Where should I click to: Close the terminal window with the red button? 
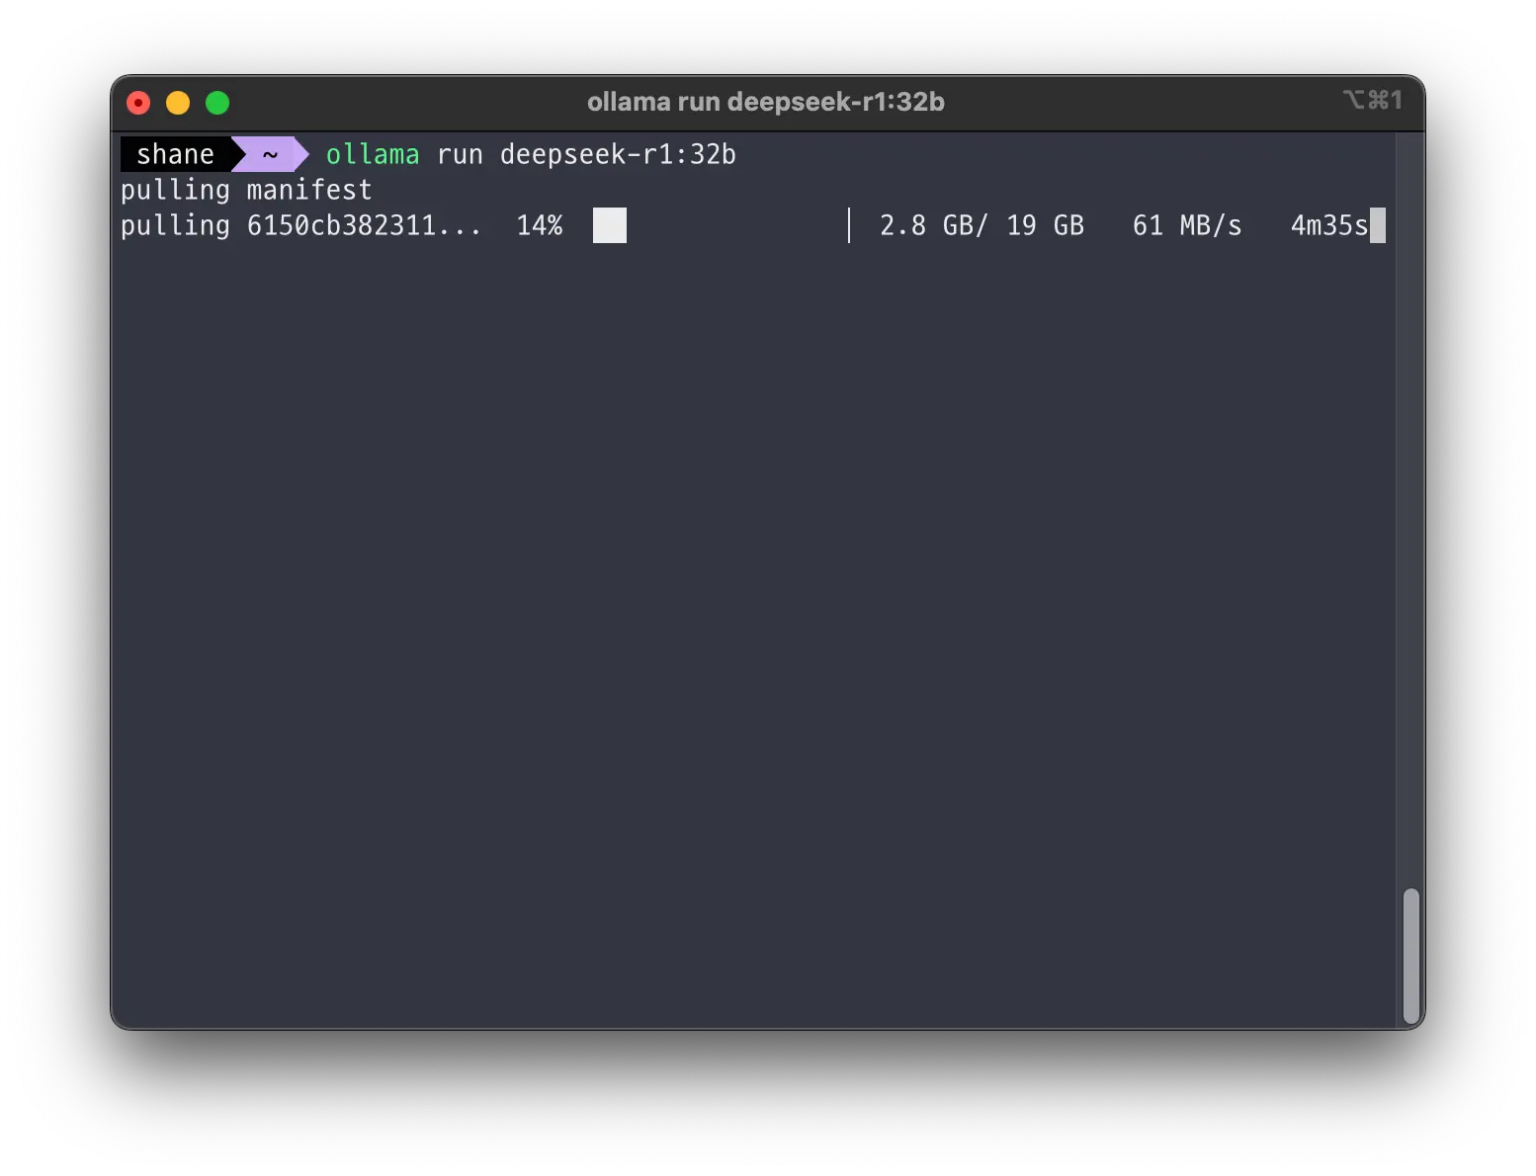click(x=138, y=103)
